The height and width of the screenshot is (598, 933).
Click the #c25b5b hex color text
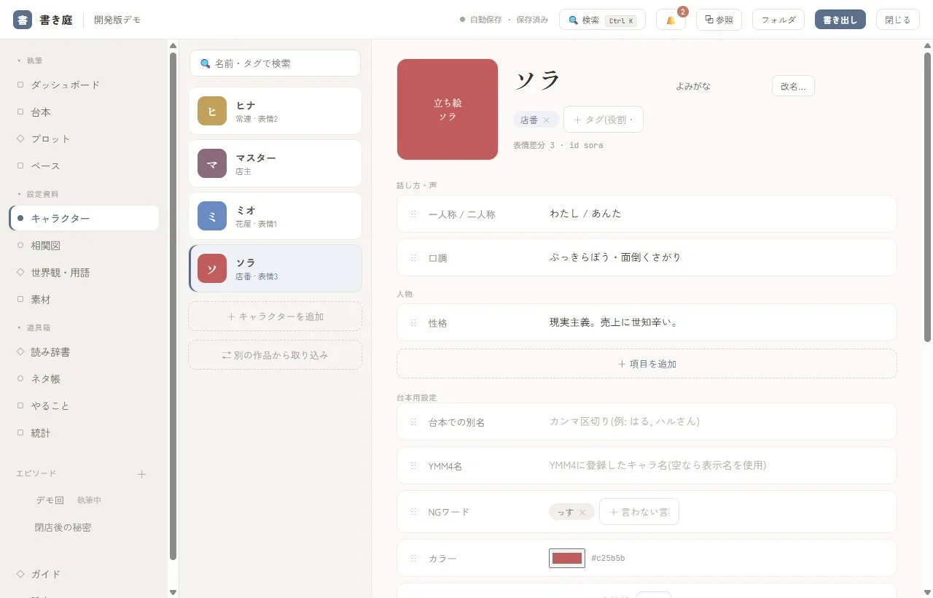point(608,559)
